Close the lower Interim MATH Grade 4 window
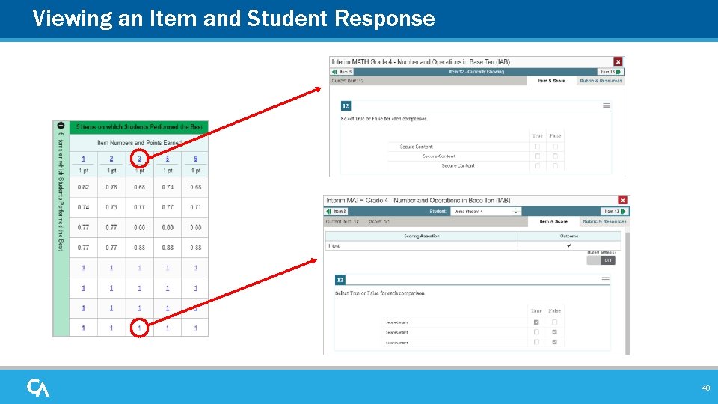Viewport: 718px width, 404px height. click(622, 201)
